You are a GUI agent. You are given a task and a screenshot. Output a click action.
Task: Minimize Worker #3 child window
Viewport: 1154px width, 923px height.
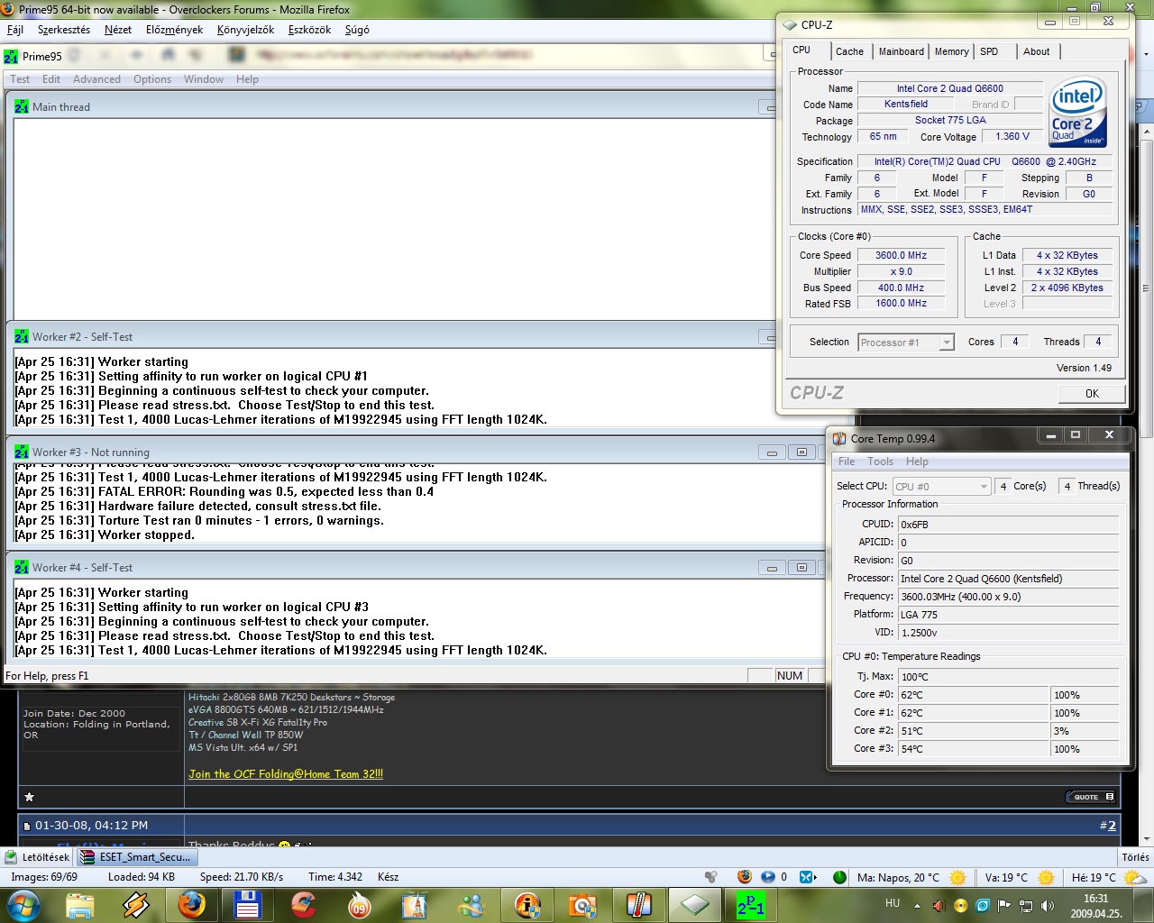(x=772, y=452)
